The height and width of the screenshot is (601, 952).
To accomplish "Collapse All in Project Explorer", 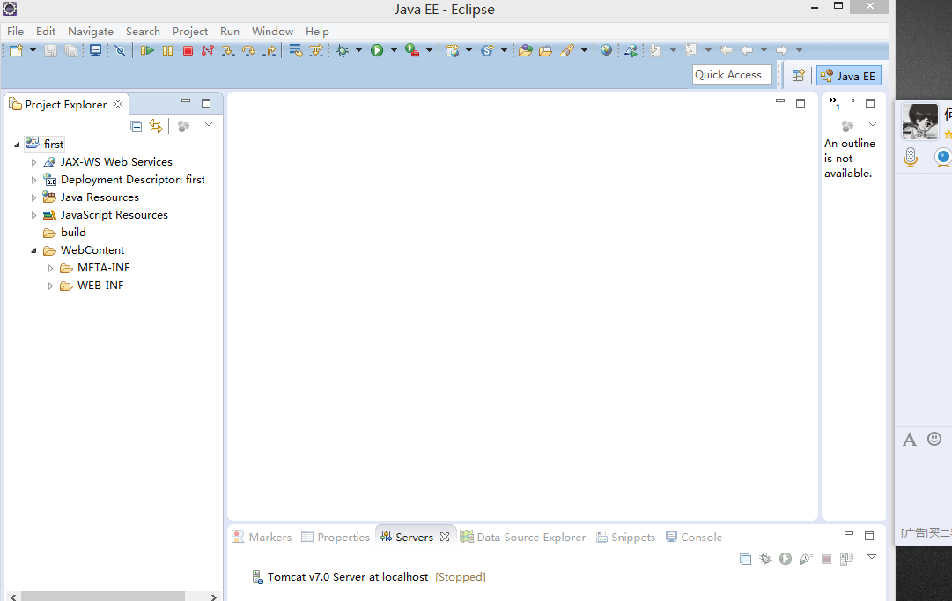I will [136, 126].
